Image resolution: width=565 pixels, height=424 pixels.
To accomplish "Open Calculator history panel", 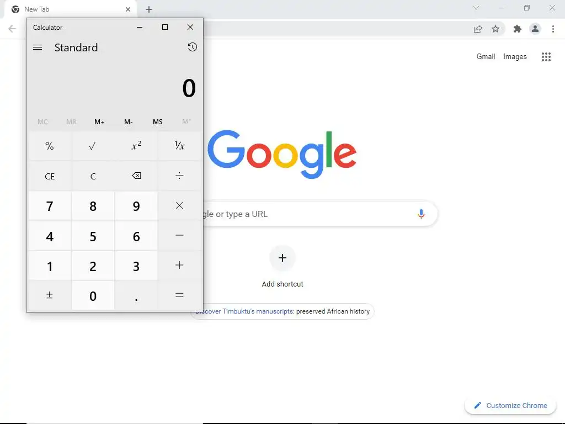I will (193, 47).
